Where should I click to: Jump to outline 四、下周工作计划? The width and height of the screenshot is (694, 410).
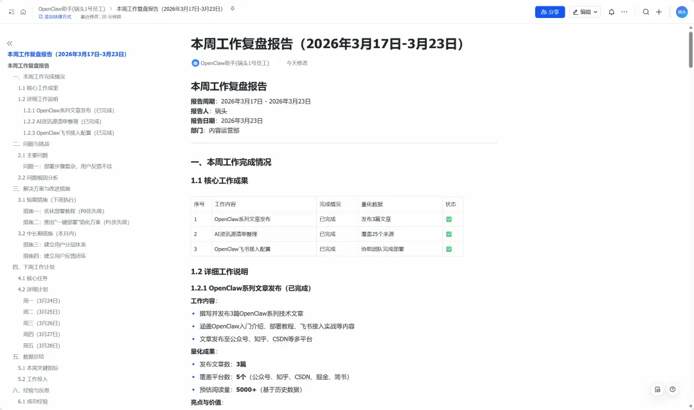33,267
